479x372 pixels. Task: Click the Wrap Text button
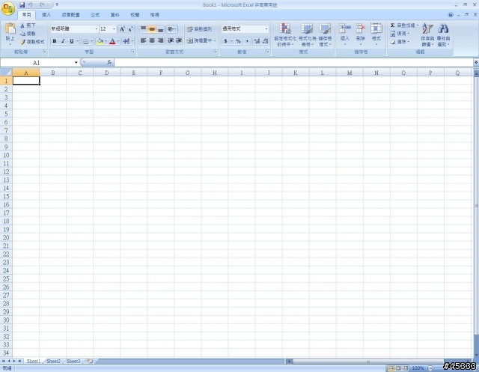[x=200, y=29]
